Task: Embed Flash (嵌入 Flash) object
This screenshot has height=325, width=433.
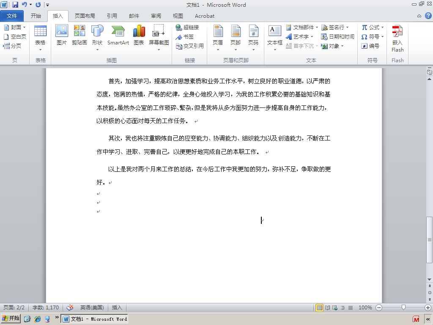Action: pyautogui.click(x=397, y=38)
